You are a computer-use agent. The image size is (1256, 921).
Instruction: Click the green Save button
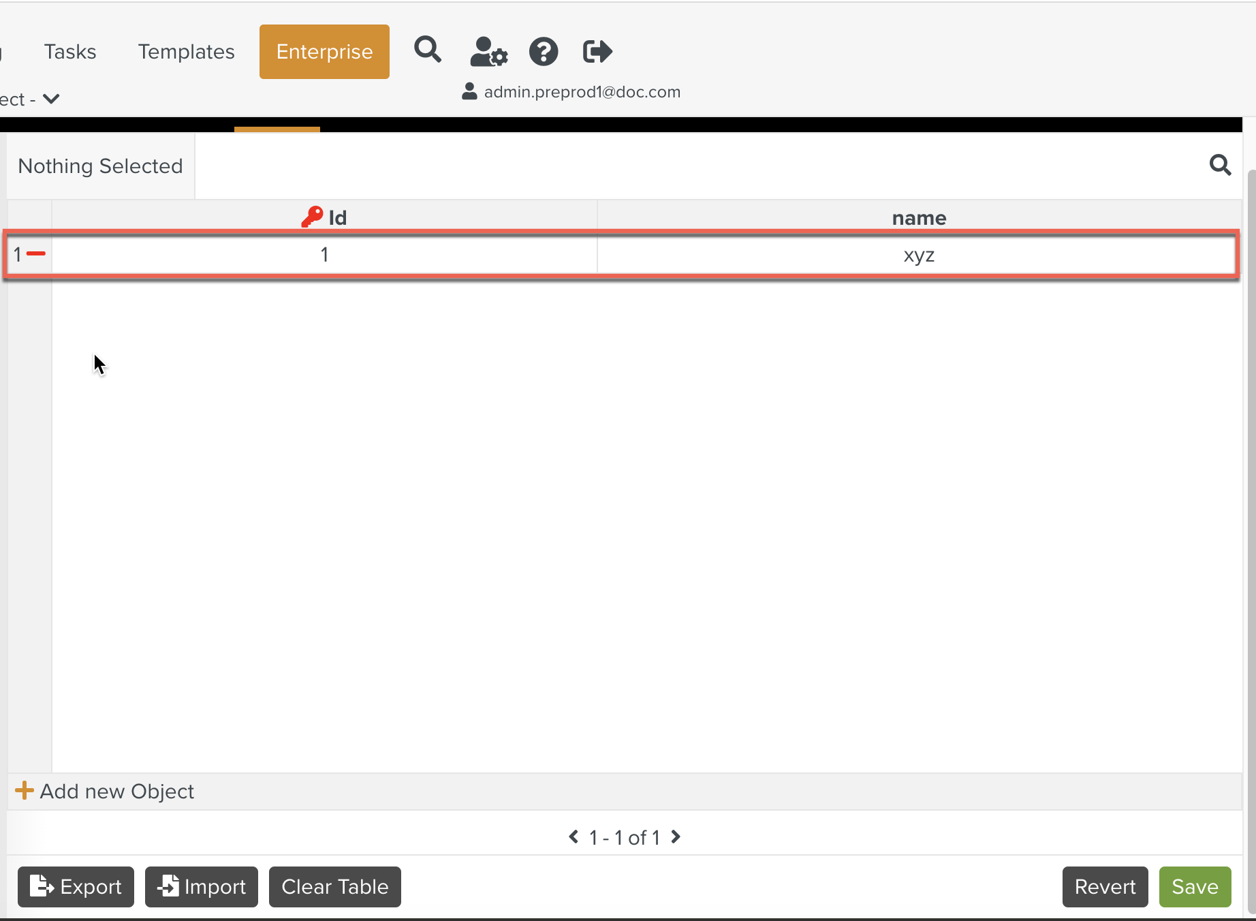click(x=1195, y=886)
